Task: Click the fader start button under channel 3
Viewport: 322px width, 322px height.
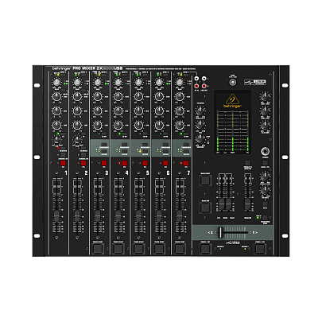Action: click(x=98, y=249)
